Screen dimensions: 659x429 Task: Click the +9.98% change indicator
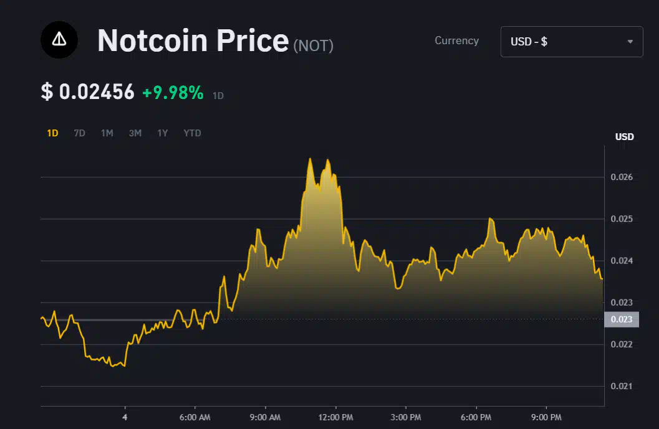(x=173, y=93)
